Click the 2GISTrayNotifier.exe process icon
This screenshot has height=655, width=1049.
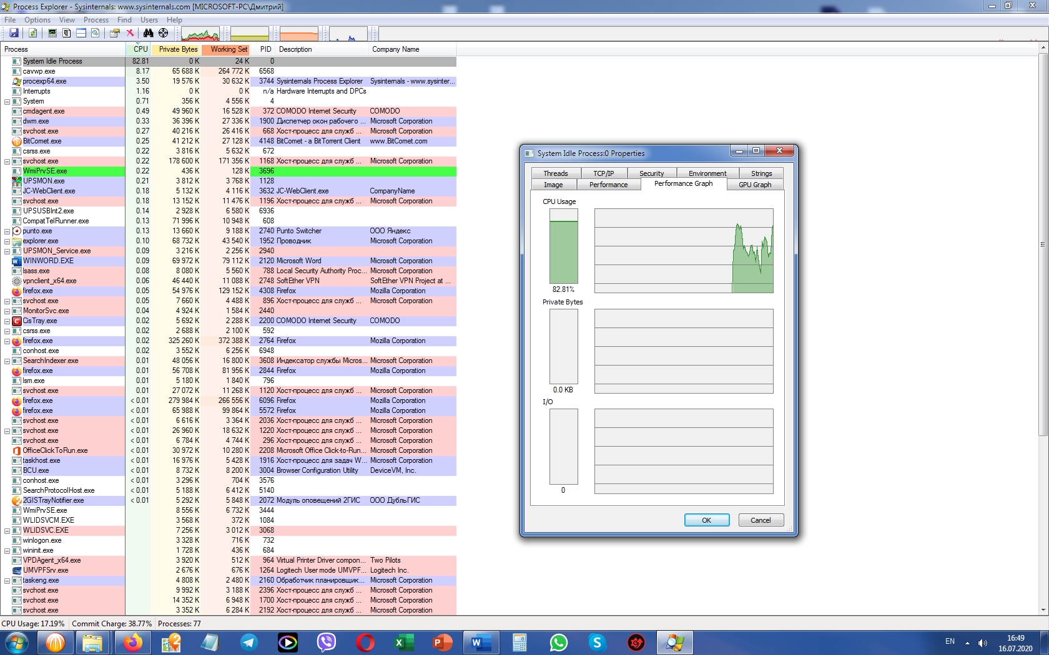click(x=17, y=500)
